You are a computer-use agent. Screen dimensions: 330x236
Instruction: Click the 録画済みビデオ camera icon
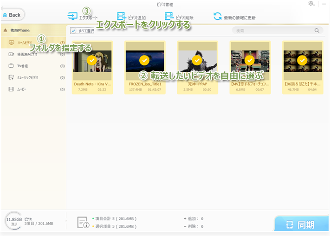[11, 54]
